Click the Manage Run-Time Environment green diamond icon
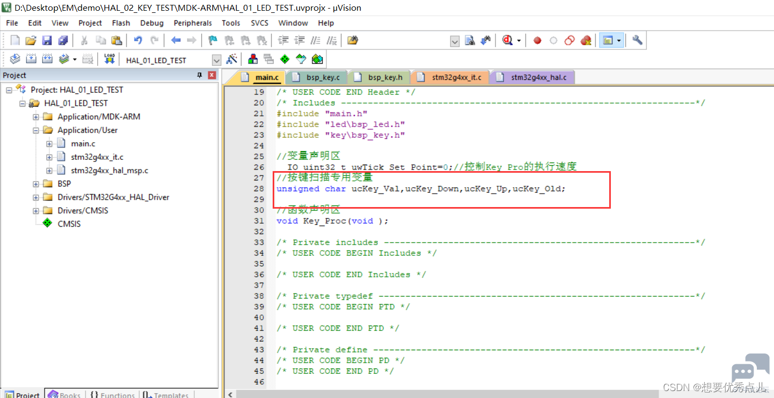Screen dimensions: 774x398 click(x=284, y=59)
